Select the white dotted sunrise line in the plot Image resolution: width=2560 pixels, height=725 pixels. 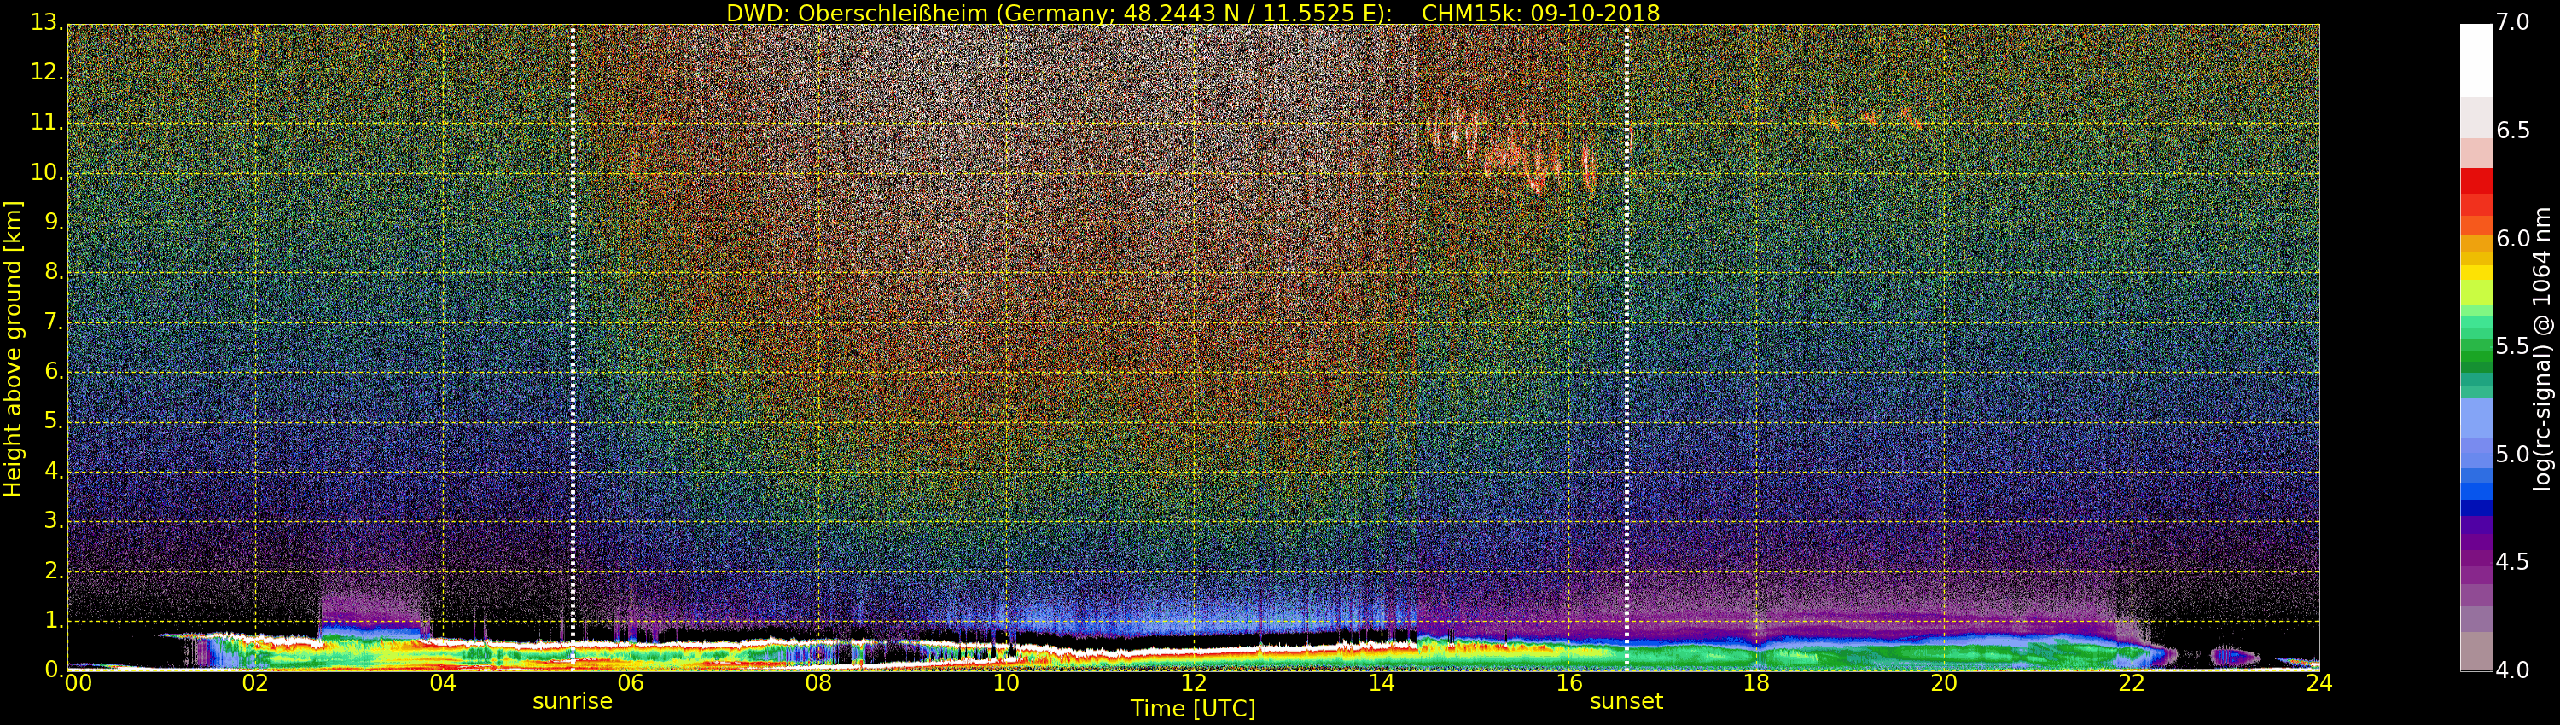pos(573,348)
